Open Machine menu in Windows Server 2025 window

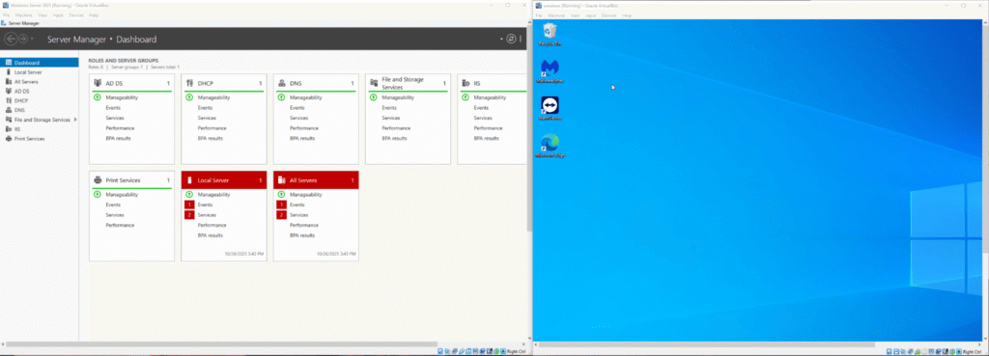coord(23,15)
